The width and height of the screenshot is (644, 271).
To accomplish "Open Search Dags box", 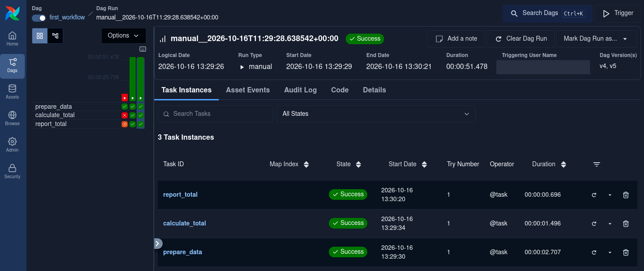I will pyautogui.click(x=547, y=13).
